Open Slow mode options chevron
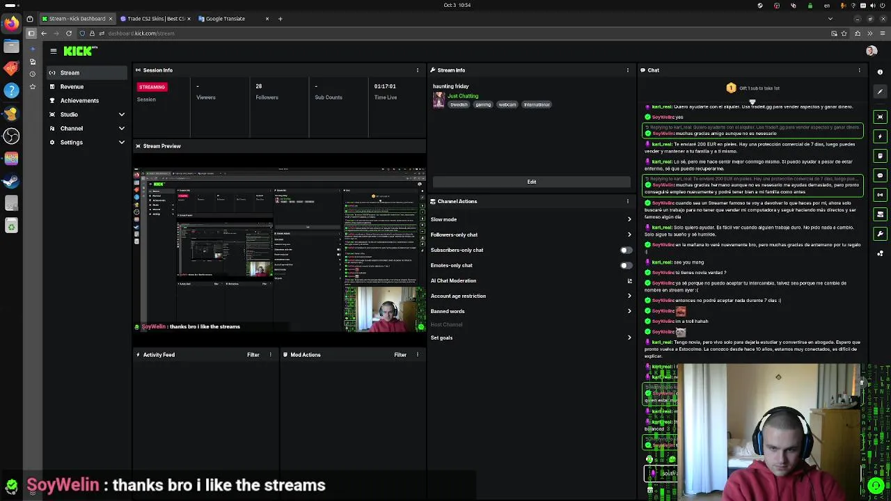891x501 pixels. pos(629,220)
